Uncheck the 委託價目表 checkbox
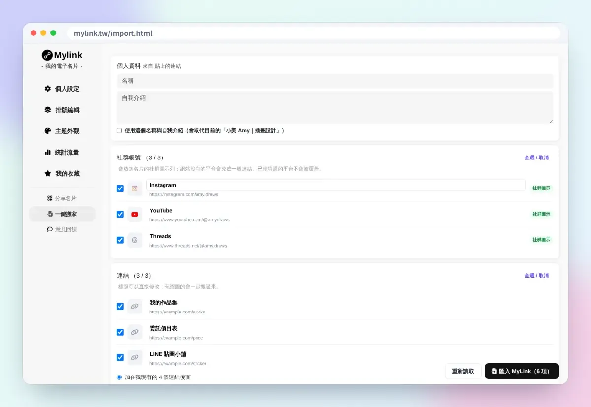The image size is (591, 407). point(120,332)
